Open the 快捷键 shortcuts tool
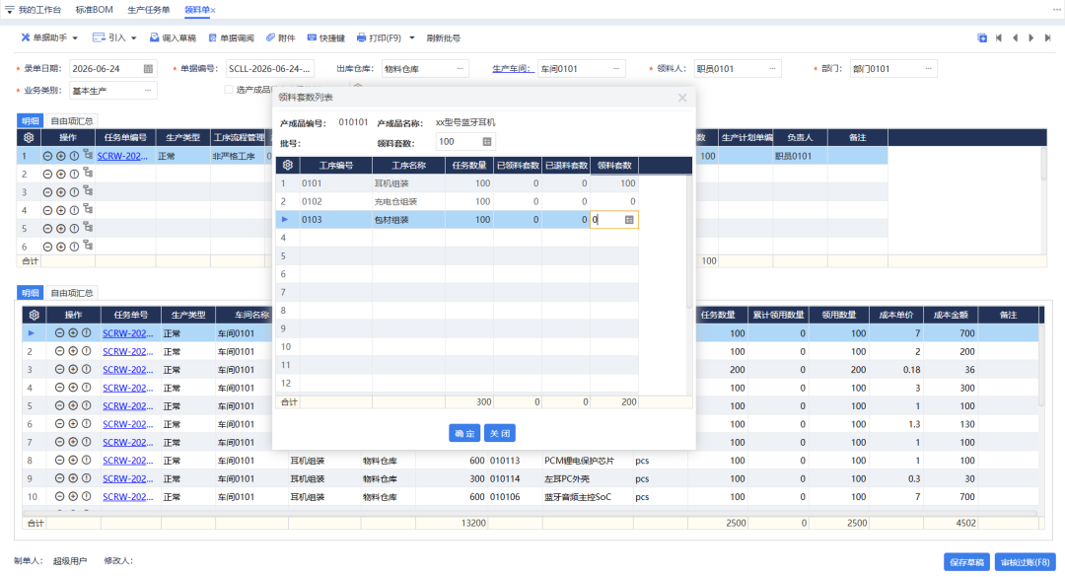 326,38
